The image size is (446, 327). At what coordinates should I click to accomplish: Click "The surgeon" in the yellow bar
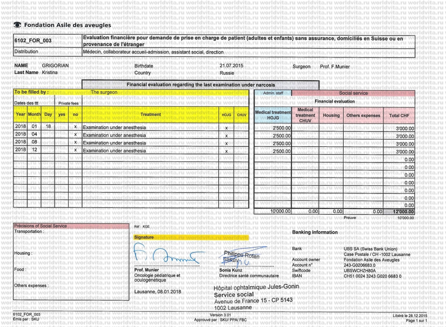pos(104,92)
